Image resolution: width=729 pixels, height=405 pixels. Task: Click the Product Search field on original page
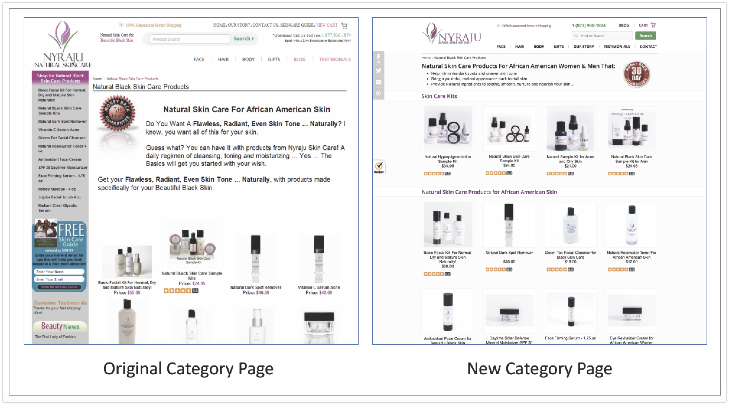tap(190, 39)
